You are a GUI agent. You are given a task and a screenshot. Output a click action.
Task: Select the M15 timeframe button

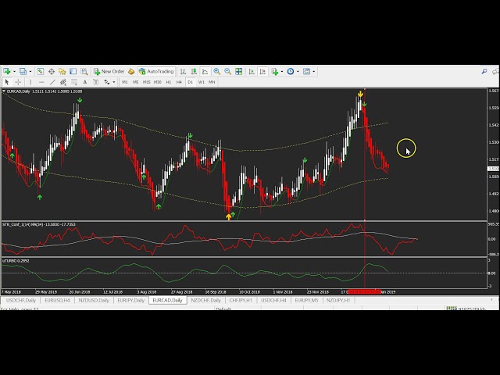point(146,81)
